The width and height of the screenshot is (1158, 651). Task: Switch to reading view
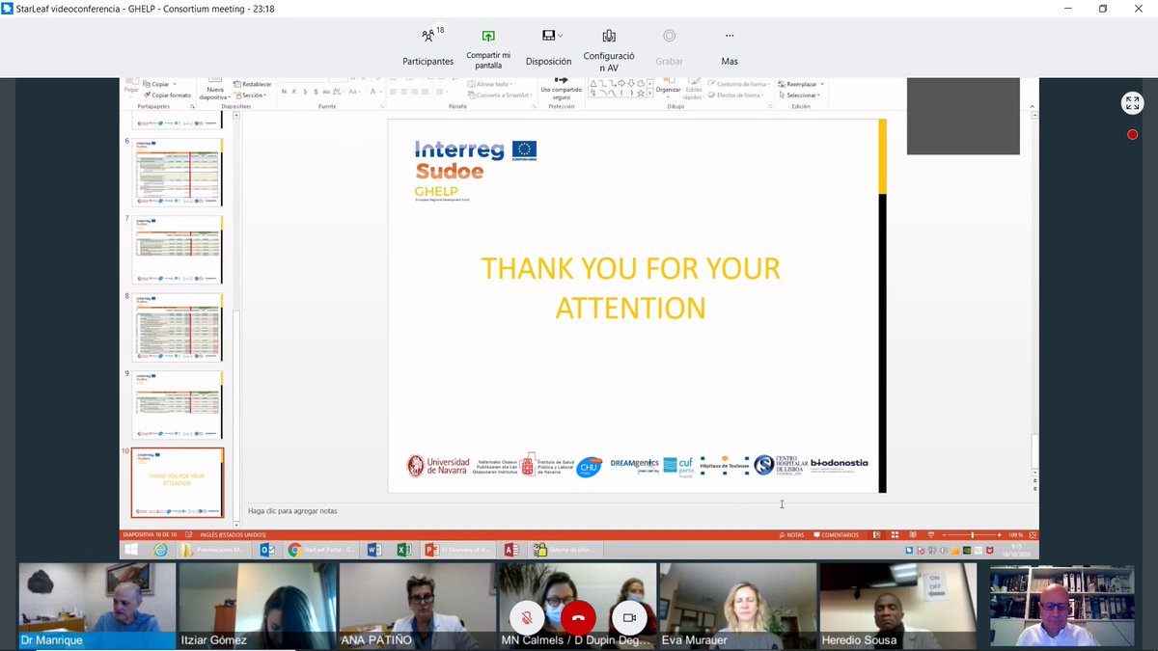coord(914,534)
